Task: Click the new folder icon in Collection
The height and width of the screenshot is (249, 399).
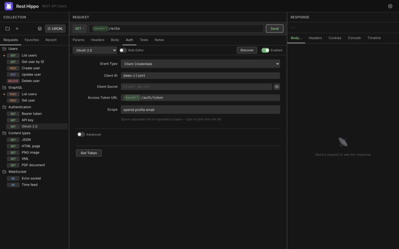Action: 8,29
